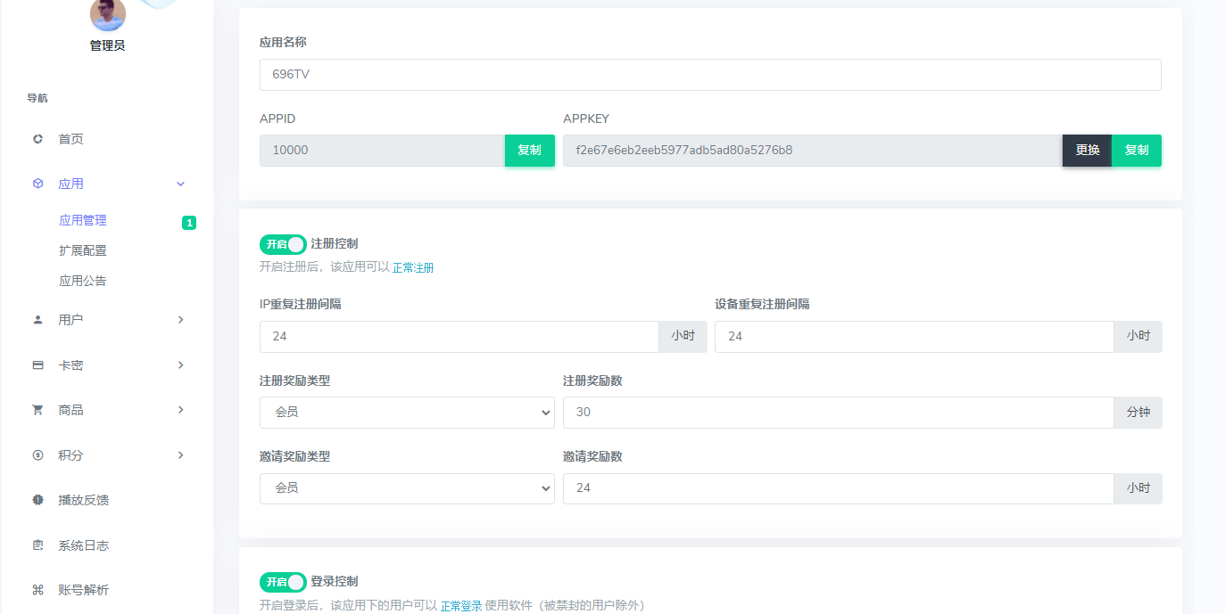Click the home icon beside 首页
The height and width of the screenshot is (614, 1225).
coord(37,139)
